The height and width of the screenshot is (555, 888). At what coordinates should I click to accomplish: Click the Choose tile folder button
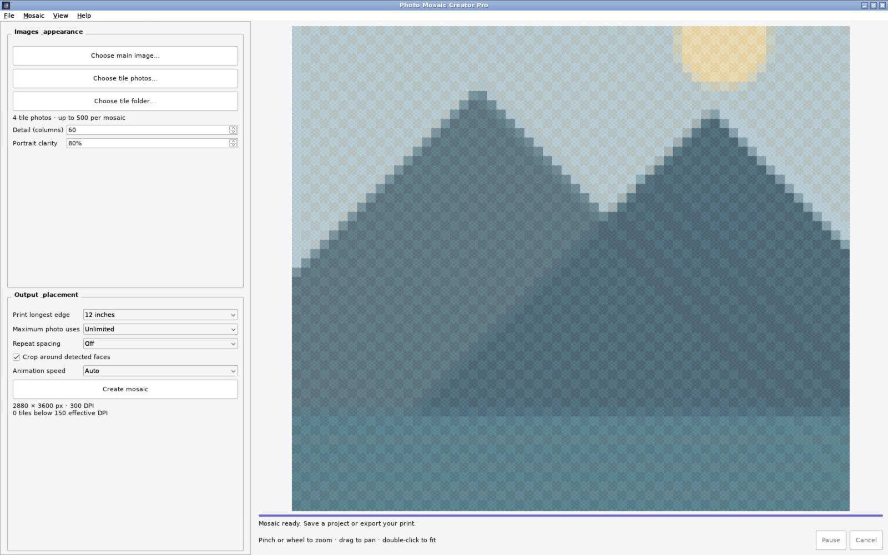tap(125, 101)
